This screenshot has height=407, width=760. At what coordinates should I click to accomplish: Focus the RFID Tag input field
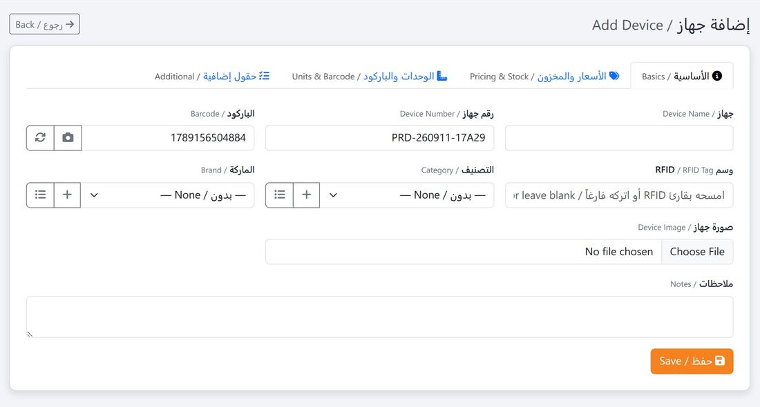tap(619, 195)
